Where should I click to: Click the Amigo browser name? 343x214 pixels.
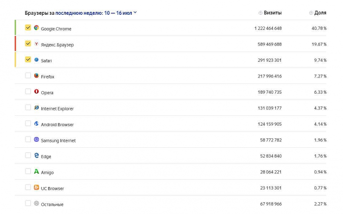click(48, 172)
